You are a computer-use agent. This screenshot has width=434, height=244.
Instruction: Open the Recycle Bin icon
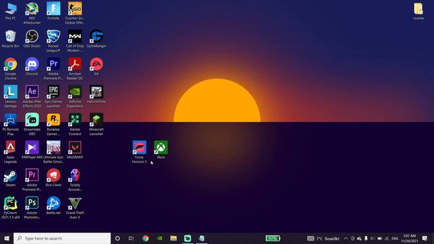[x=11, y=39]
